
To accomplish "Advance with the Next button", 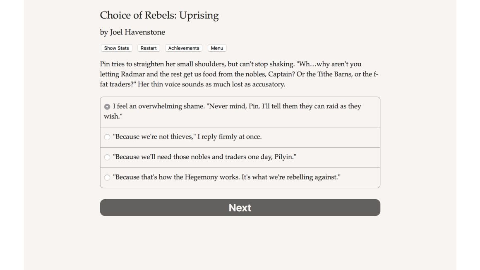I will pyautogui.click(x=240, y=208).
